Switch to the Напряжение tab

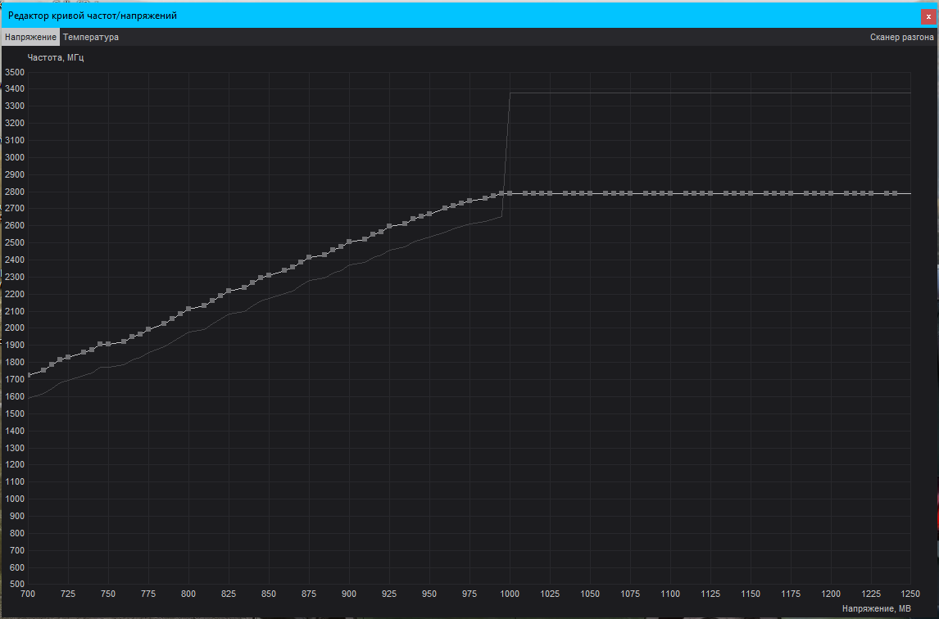pyautogui.click(x=30, y=37)
